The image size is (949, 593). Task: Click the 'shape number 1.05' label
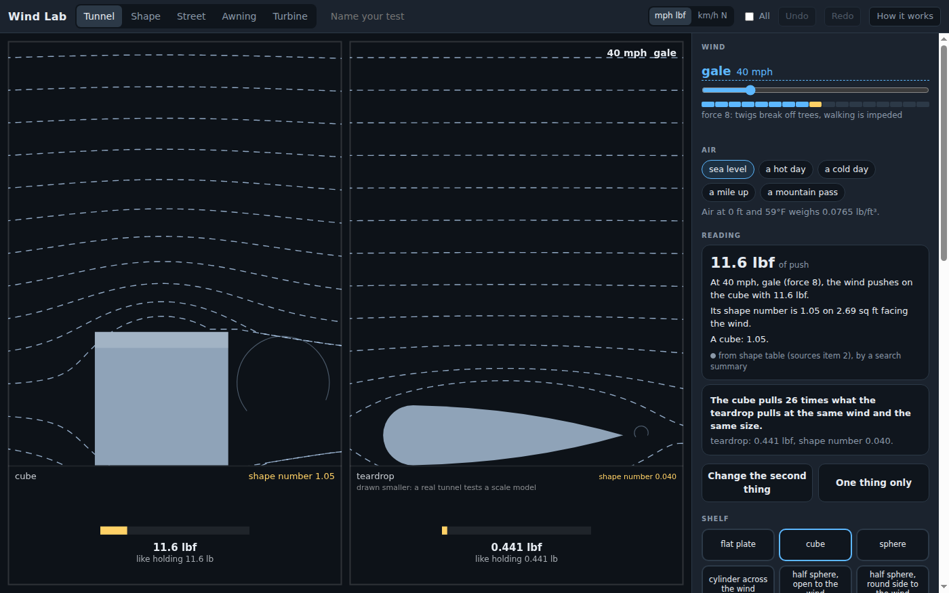click(291, 476)
